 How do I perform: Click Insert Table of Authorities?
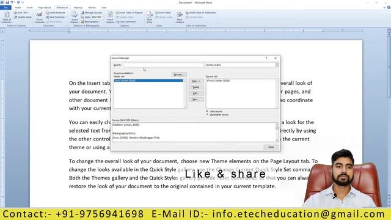pyautogui.click(x=201, y=12)
